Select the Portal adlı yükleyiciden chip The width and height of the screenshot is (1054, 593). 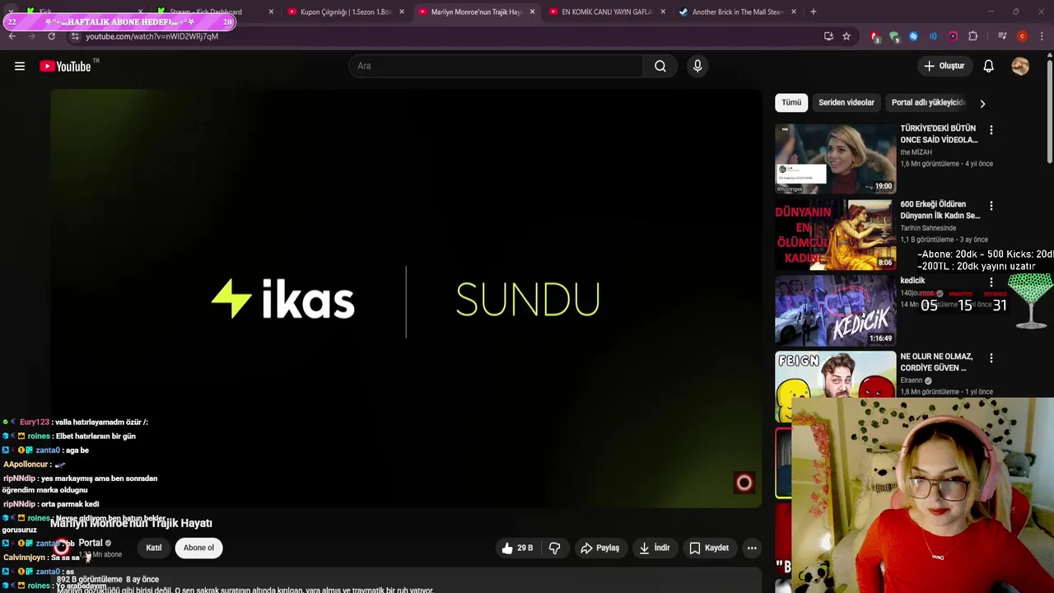coord(928,102)
